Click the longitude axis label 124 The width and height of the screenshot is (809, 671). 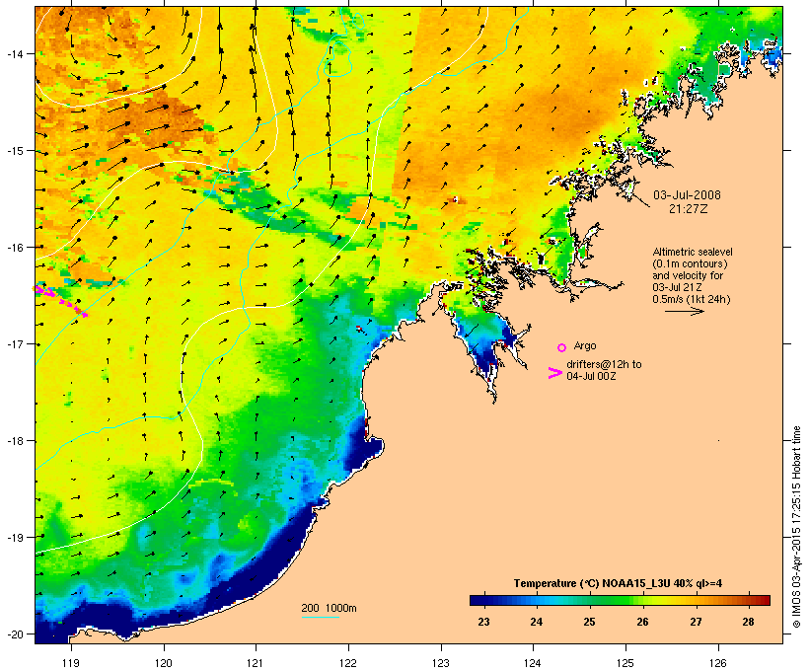533,663
